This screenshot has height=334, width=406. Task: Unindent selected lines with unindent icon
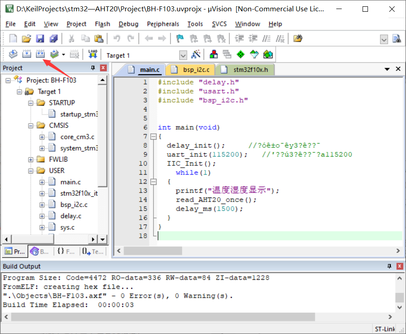coord(253,38)
